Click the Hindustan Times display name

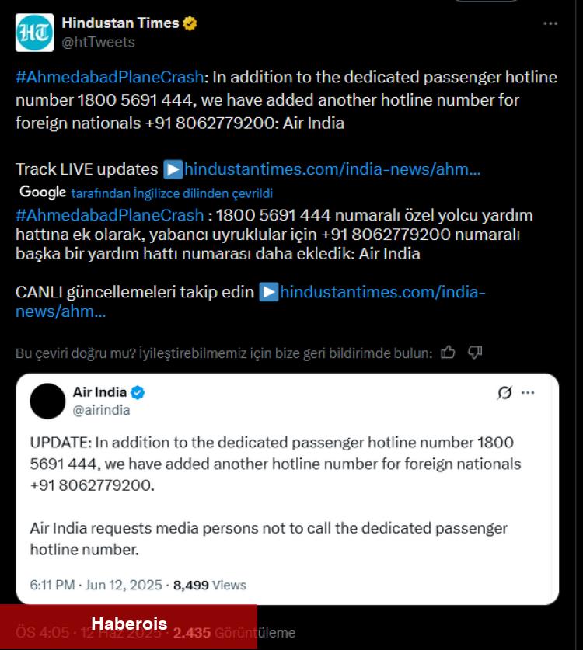120,23
